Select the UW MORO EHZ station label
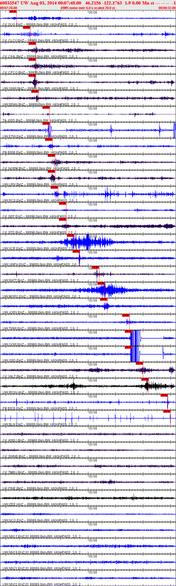The width and height of the screenshot is (176, 586). pos(41,296)
